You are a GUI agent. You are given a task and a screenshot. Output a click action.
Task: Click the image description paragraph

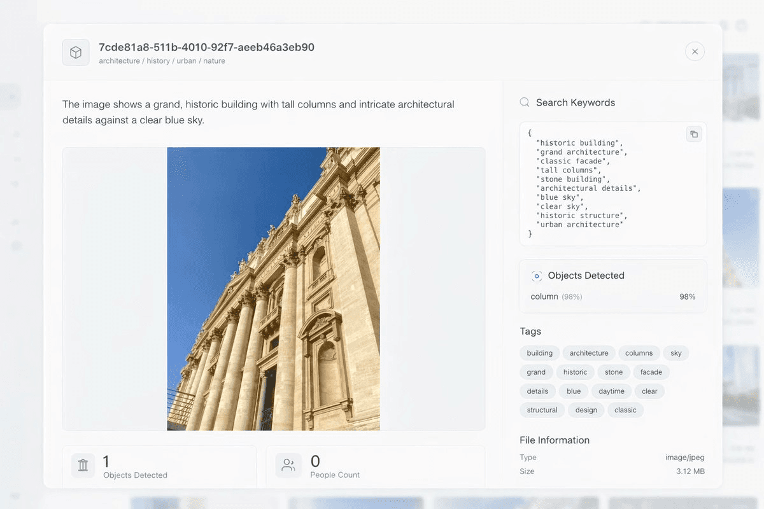point(258,112)
